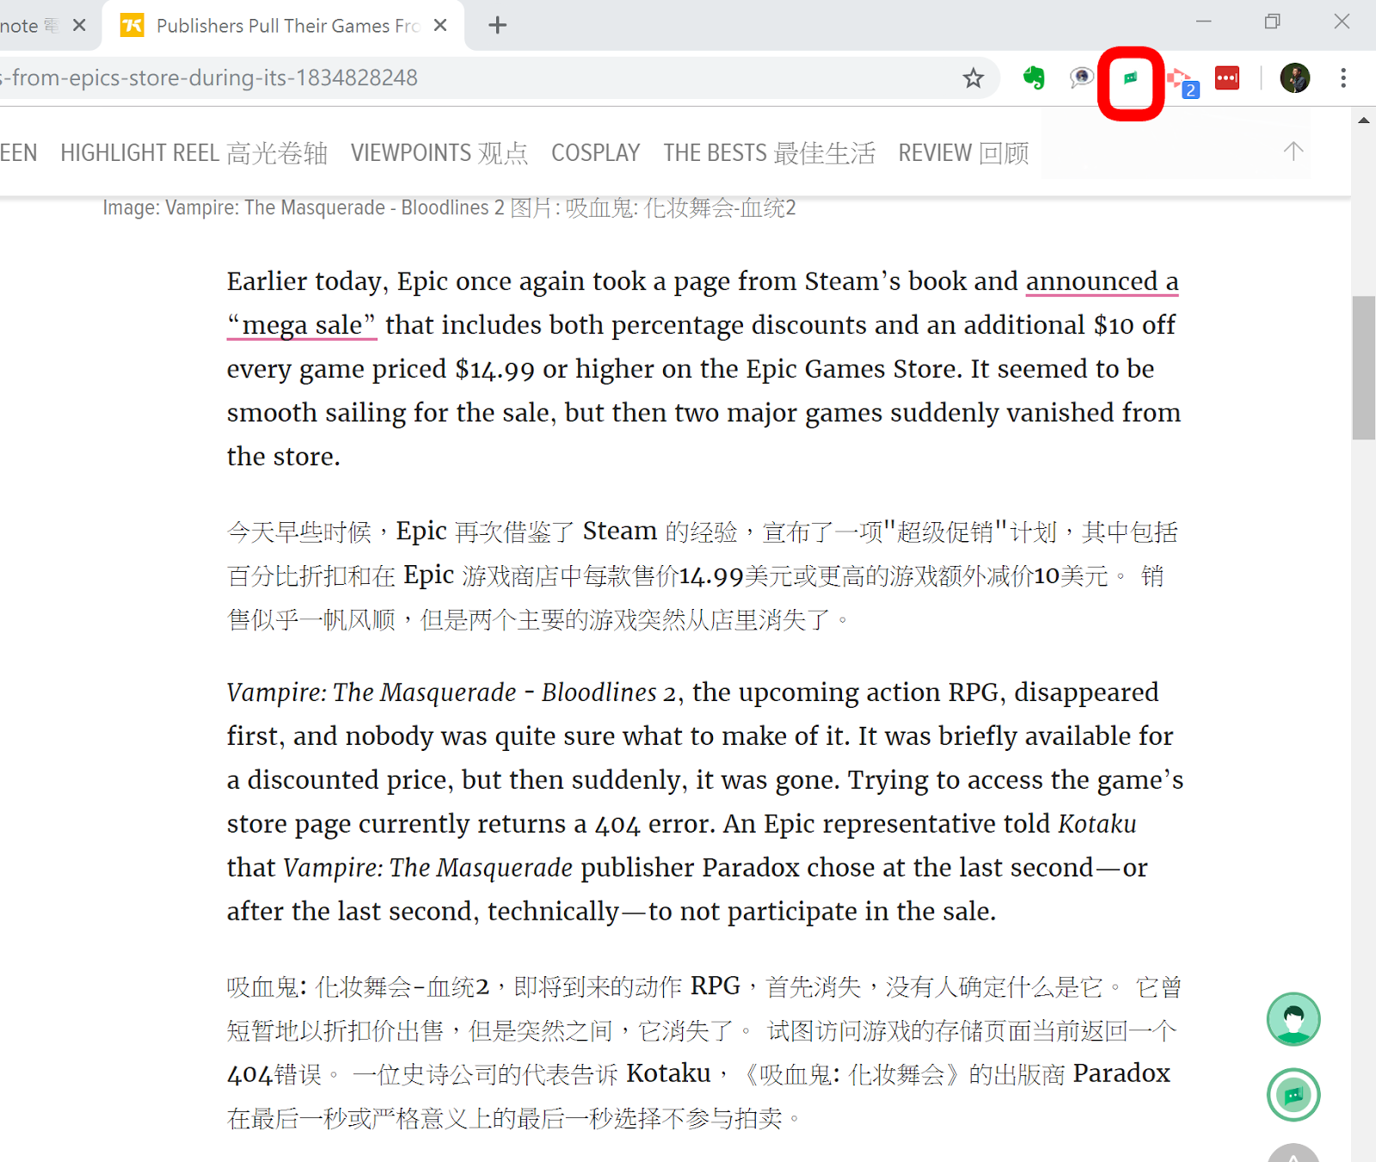Open the extension showing badge 2
This screenshot has width=1376, height=1162.
click(1182, 82)
